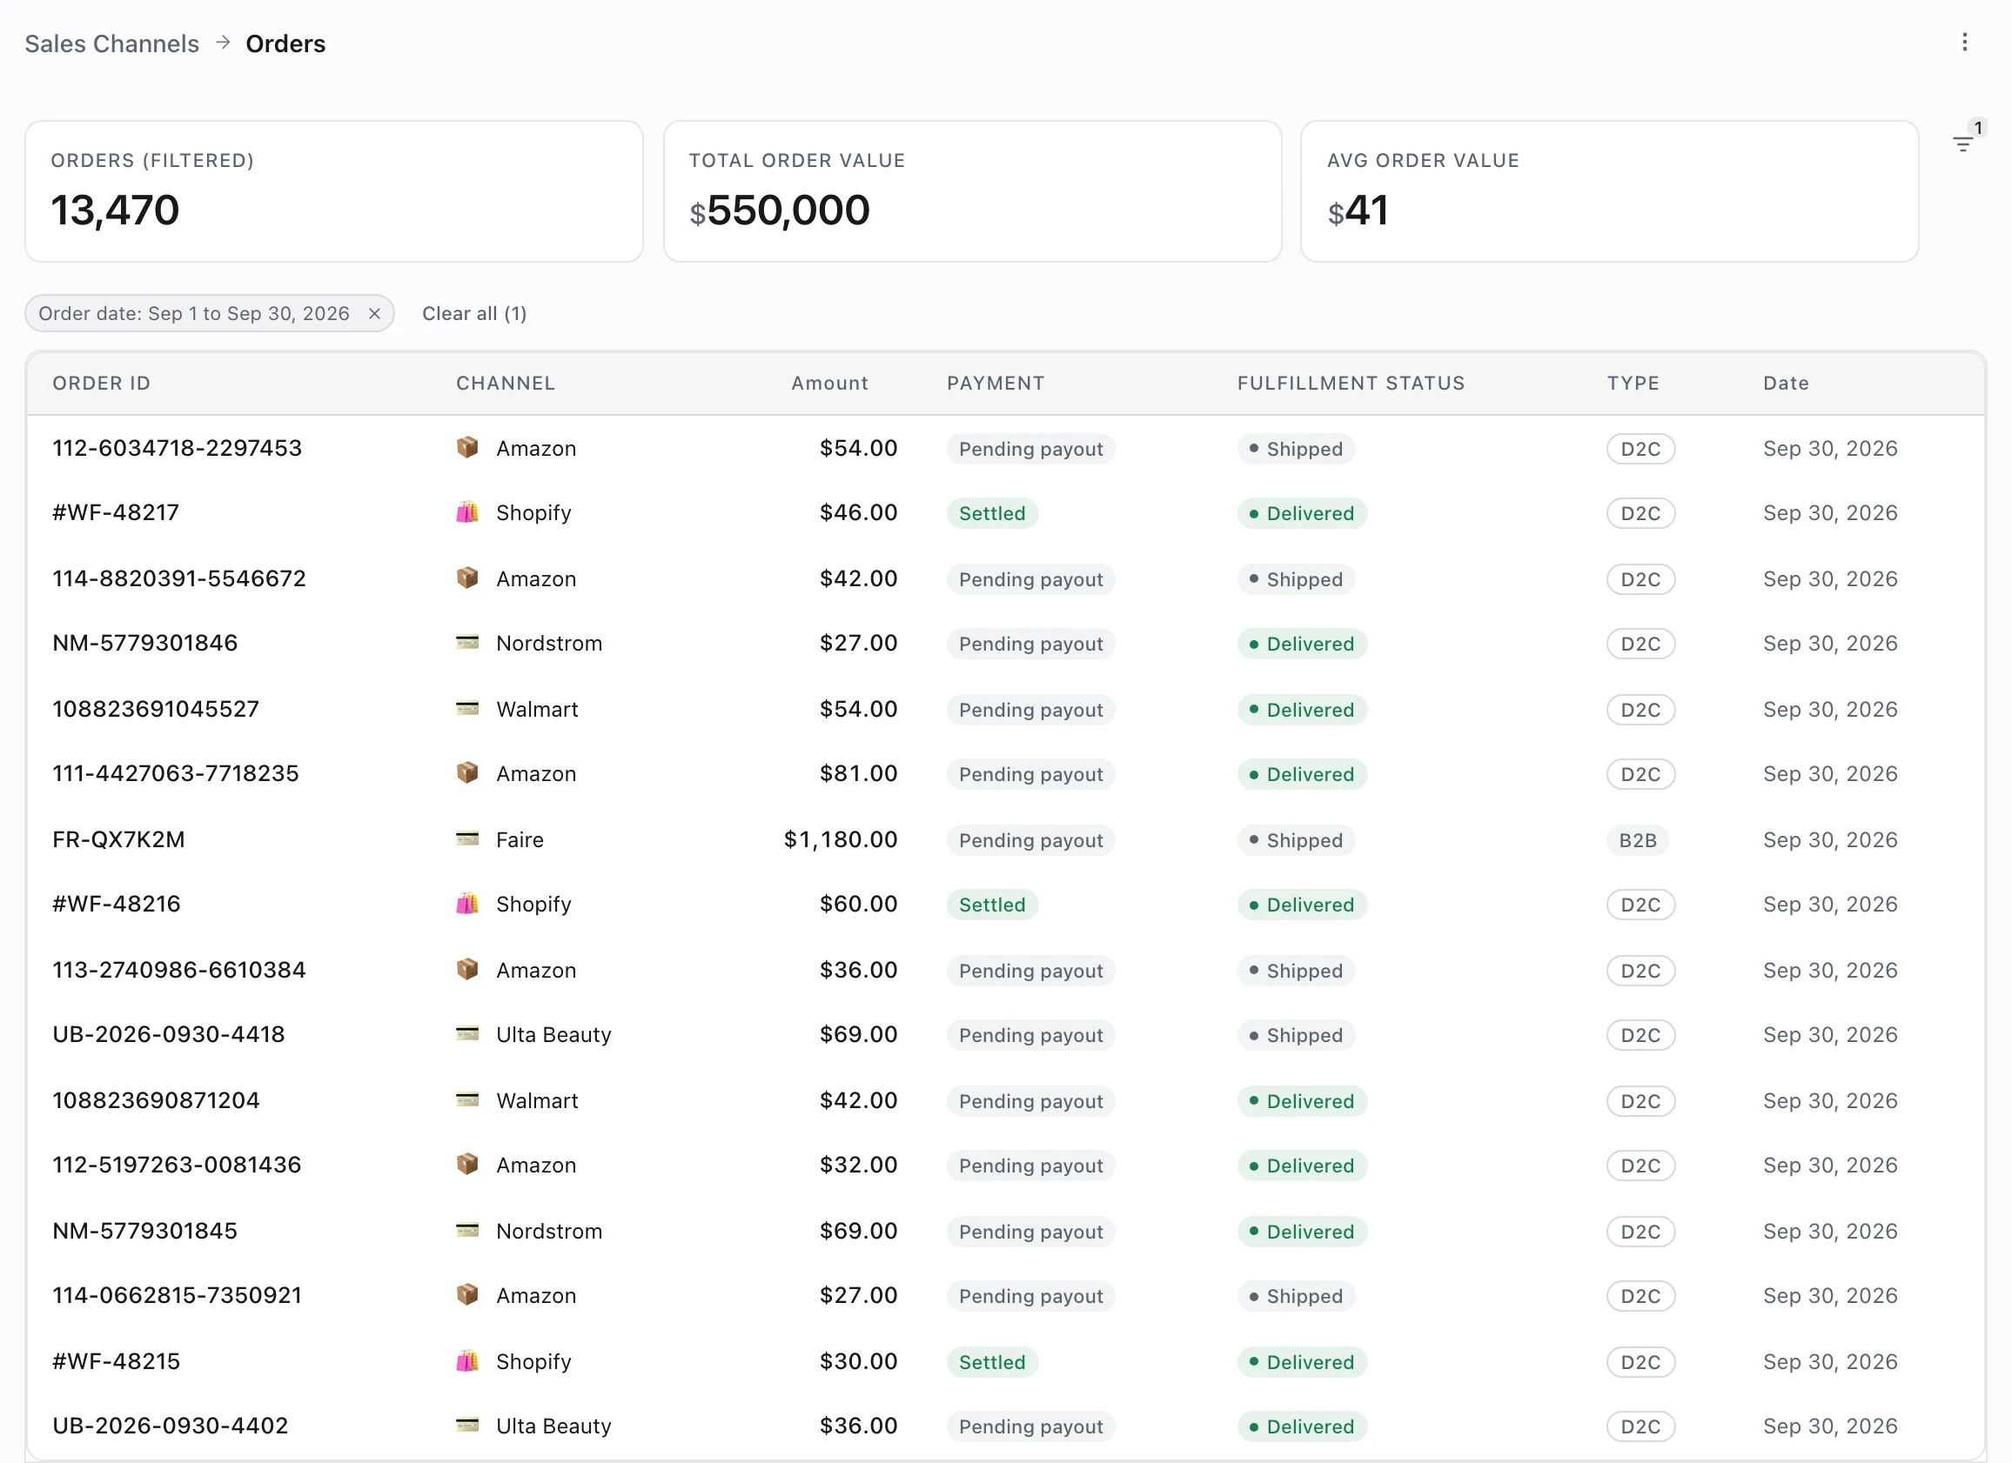
Task: Open order ID 113-2740986-6610384
Action: coord(179,969)
